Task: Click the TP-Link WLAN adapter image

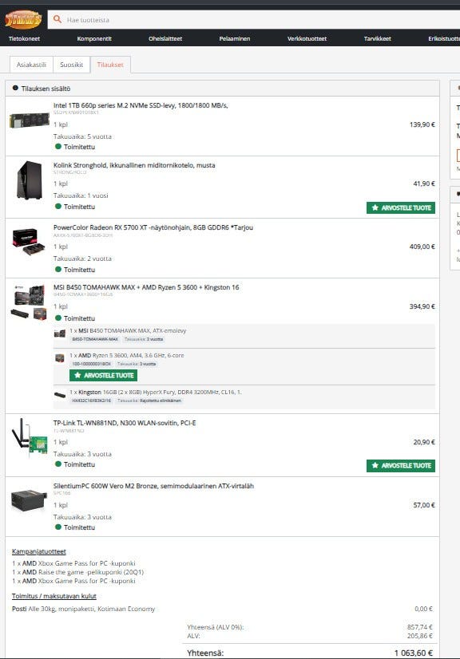Action: pos(29,437)
